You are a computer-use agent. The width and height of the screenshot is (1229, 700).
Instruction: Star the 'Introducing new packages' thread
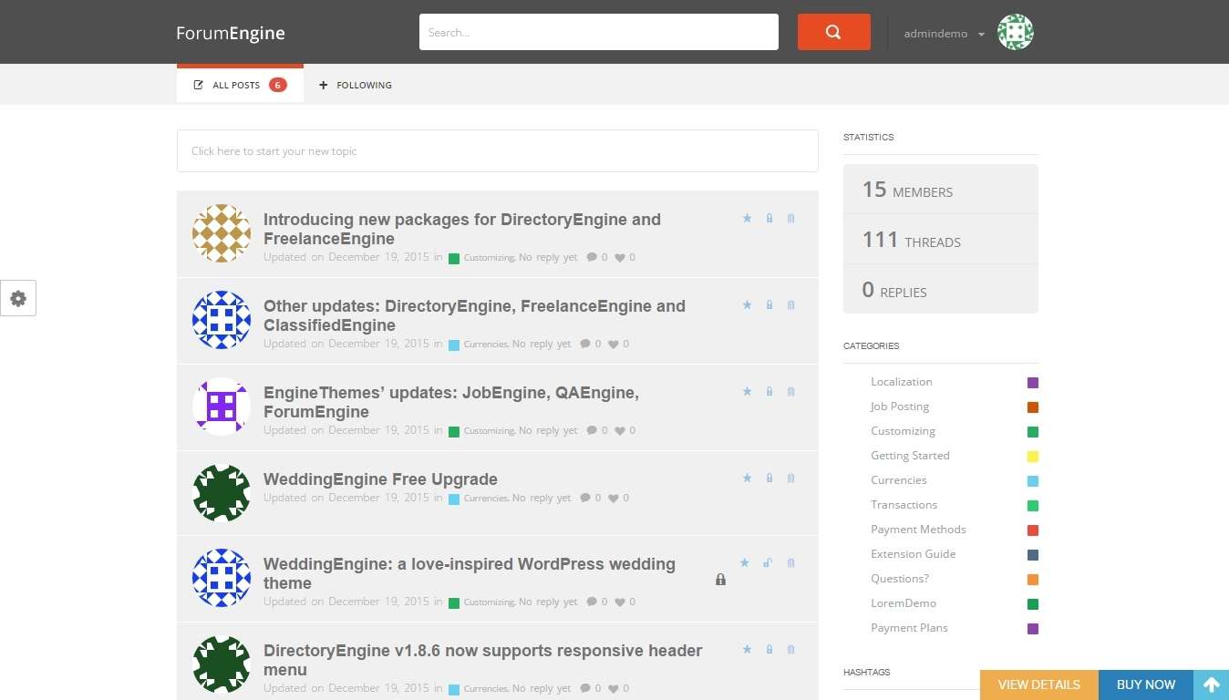point(747,219)
